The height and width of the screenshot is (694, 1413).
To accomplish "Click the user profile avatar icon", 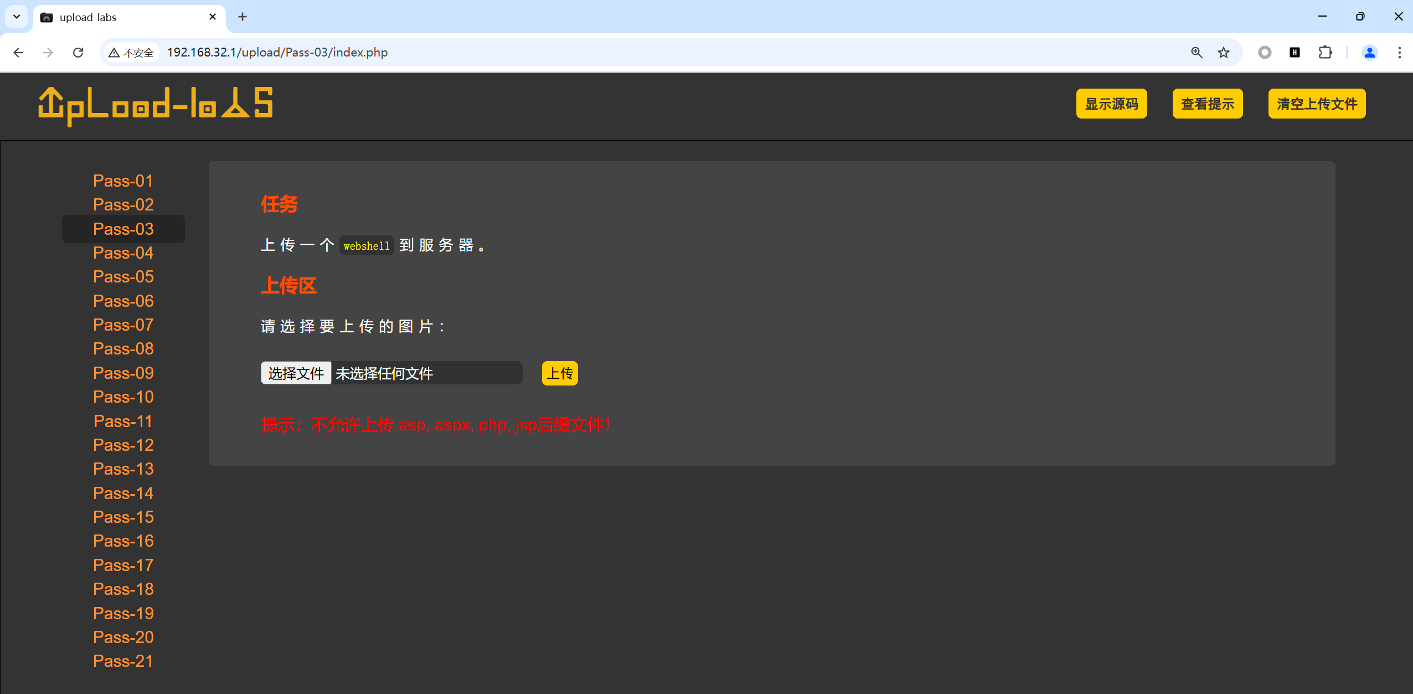I will click(x=1369, y=53).
